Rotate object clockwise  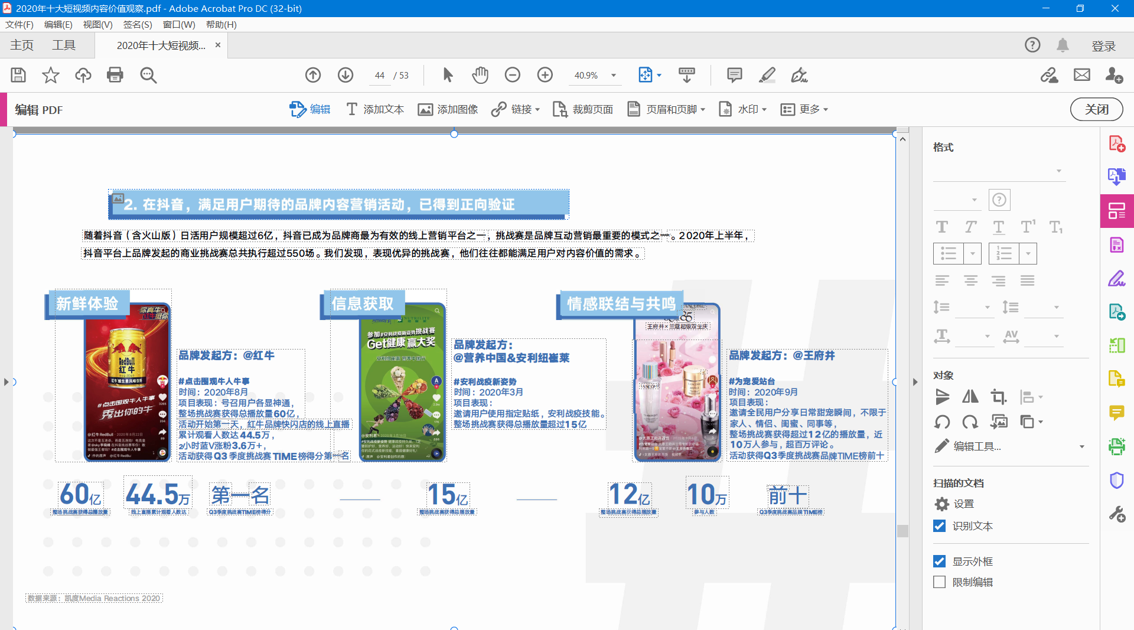(x=970, y=422)
